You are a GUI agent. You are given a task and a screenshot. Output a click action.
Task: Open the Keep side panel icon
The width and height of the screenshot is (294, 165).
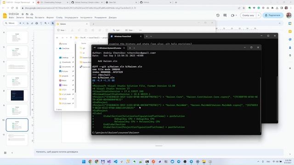290,32
